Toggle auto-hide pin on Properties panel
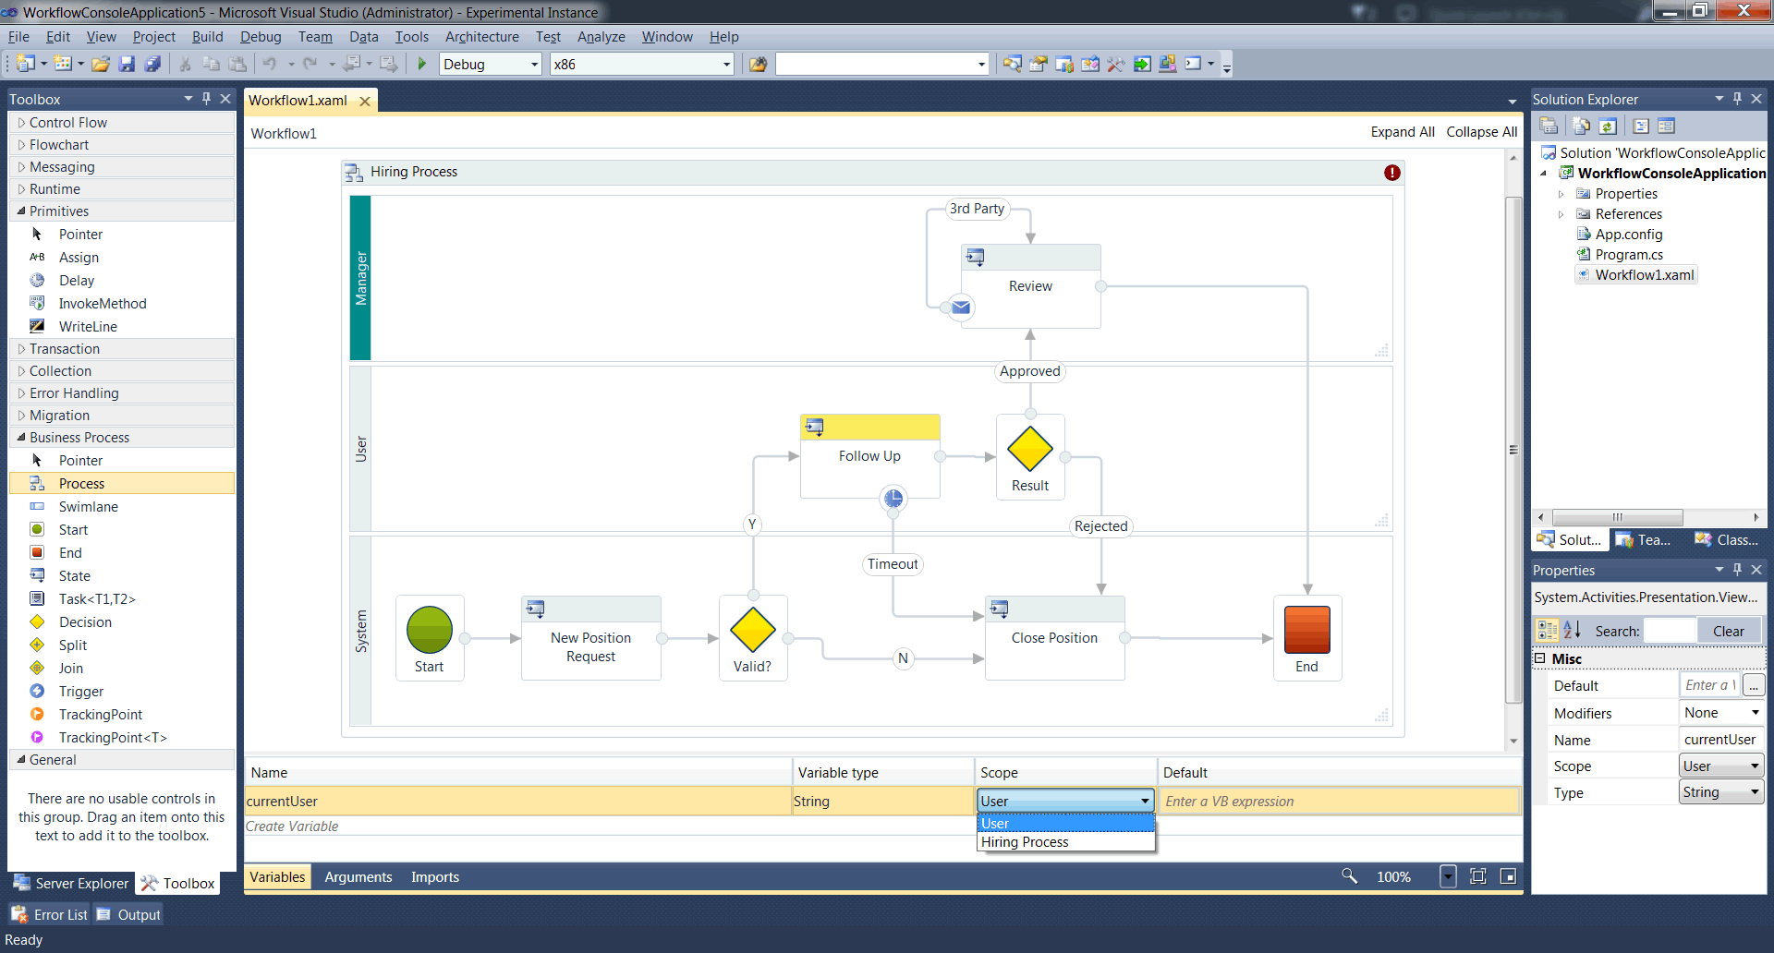The height and width of the screenshot is (953, 1774). [x=1738, y=570]
